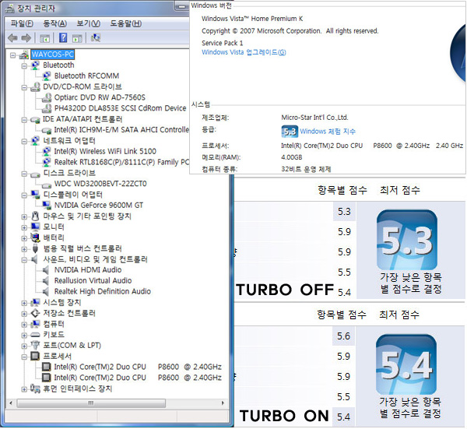Screen dimensions: 467x429
Task: Click the Forward arrow in Device Manager toolbar
Action: pos(26,38)
